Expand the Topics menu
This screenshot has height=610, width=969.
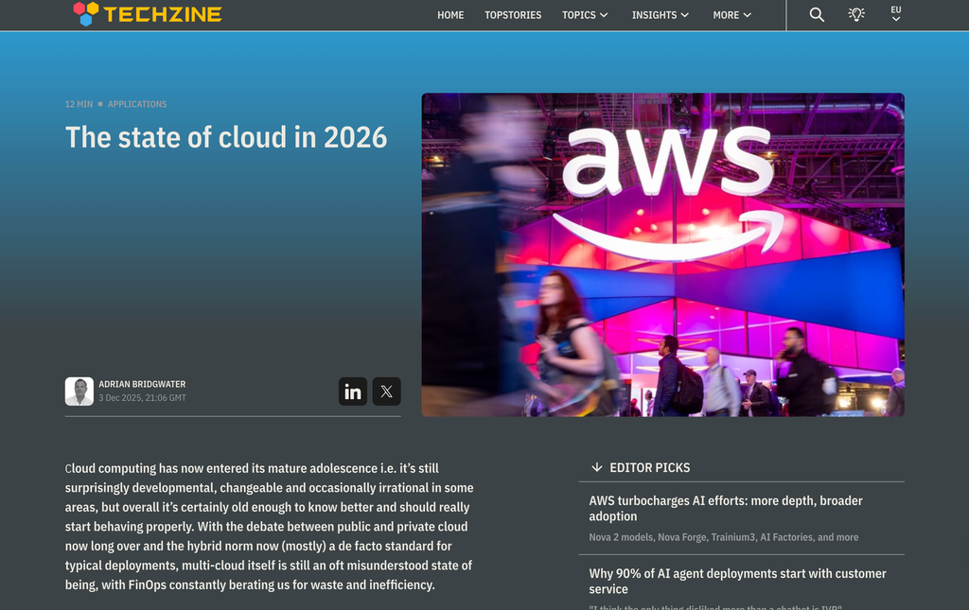(585, 15)
